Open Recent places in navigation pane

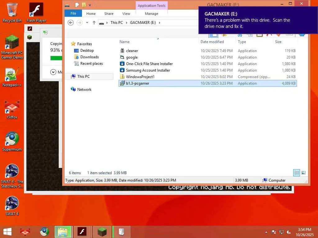(x=89, y=63)
